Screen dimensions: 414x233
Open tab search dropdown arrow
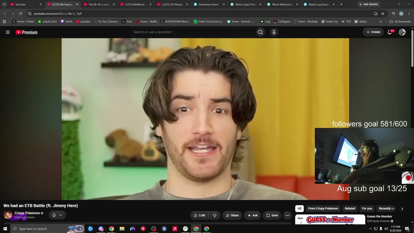coord(4,5)
